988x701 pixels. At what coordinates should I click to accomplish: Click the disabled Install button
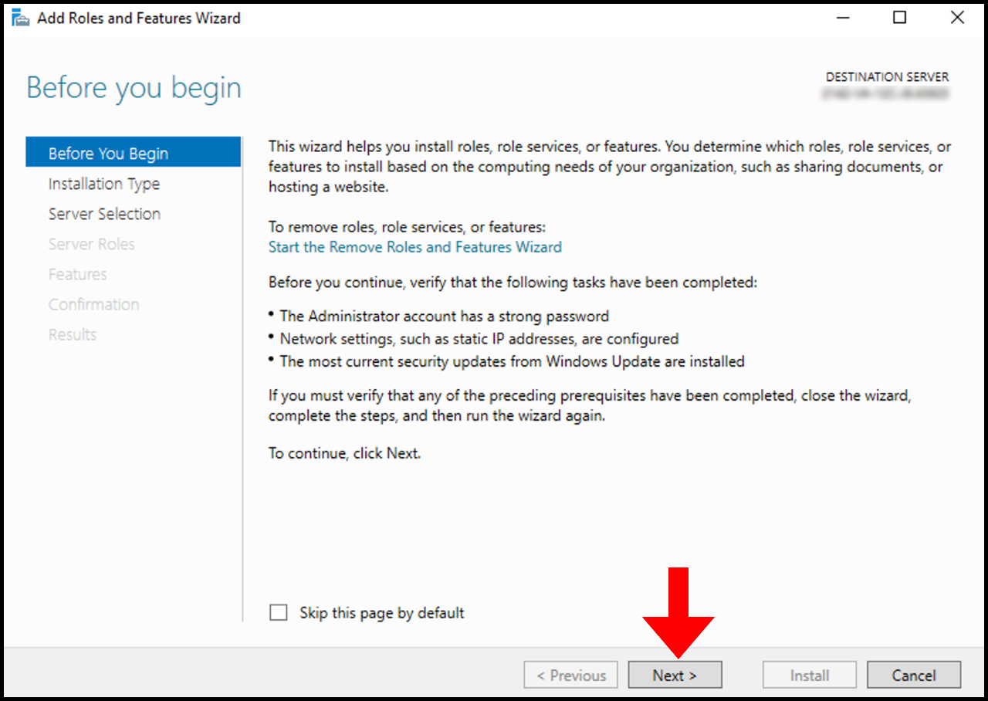809,674
